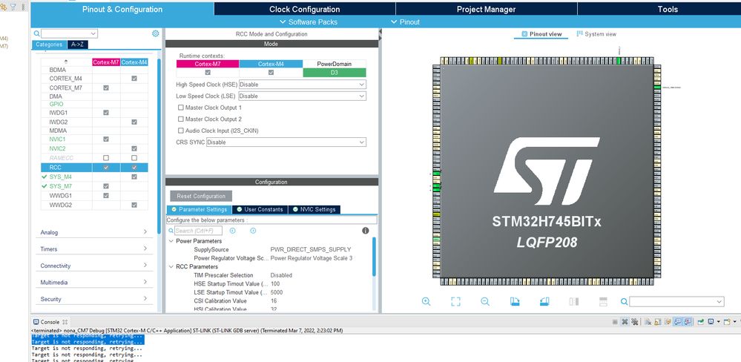Toggle console scroll lock
This screenshot has height=362, width=741.
(x=657, y=322)
